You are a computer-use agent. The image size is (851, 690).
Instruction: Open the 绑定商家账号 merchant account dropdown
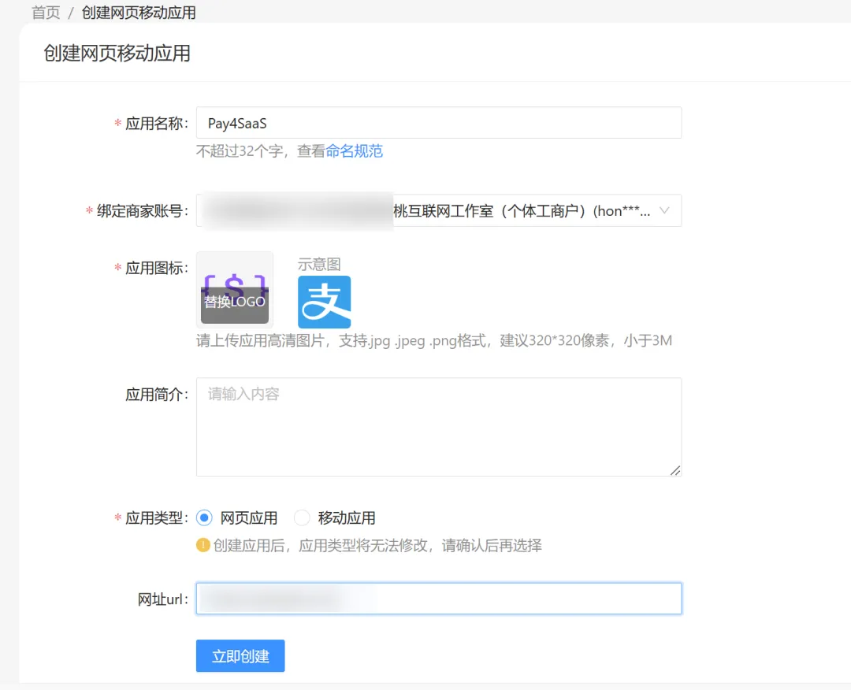[x=438, y=211]
